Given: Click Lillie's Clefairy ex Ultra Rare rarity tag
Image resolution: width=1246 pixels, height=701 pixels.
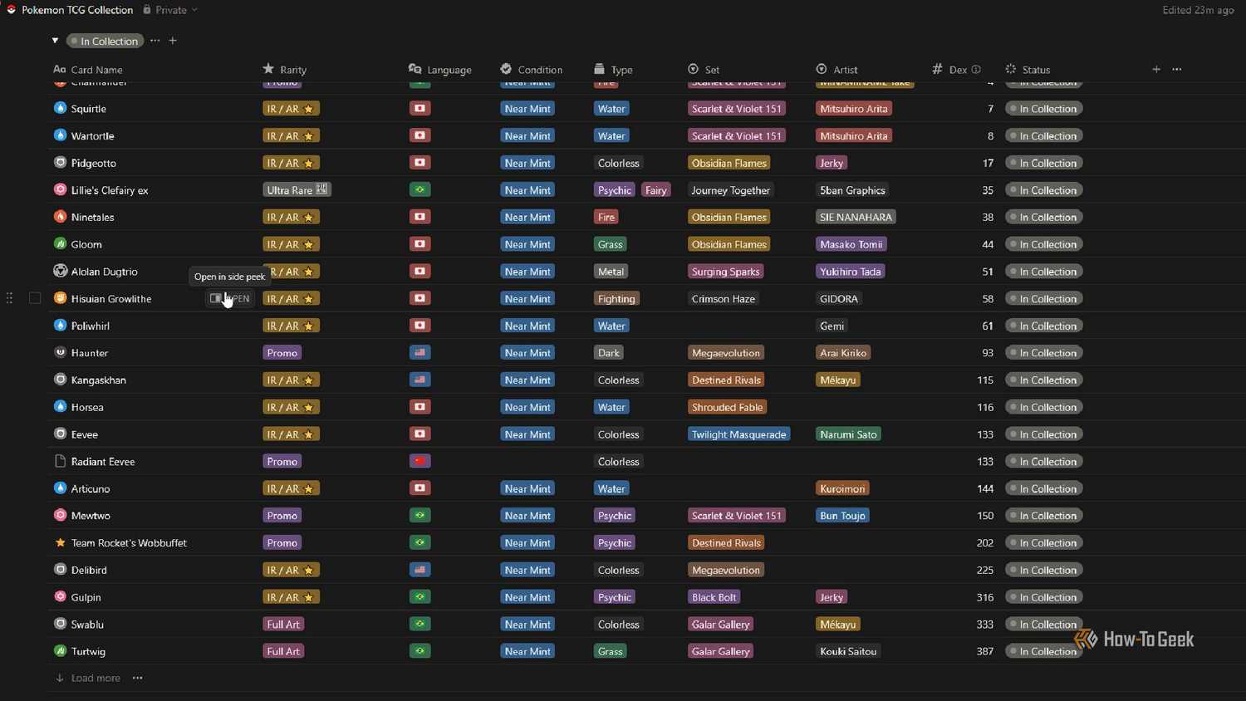Looking at the screenshot, I should (297, 190).
